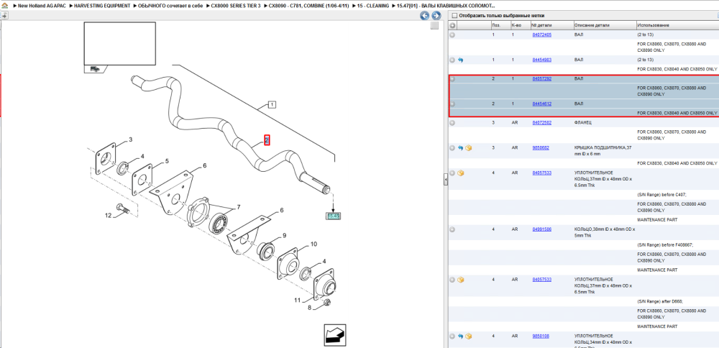
Task: Tick 'Отобразить только выбранные метки' checkbox
Action: (x=454, y=16)
